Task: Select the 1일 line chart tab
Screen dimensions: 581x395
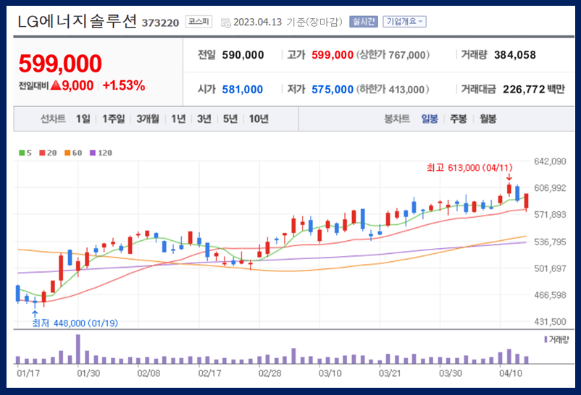Action: pyautogui.click(x=83, y=119)
